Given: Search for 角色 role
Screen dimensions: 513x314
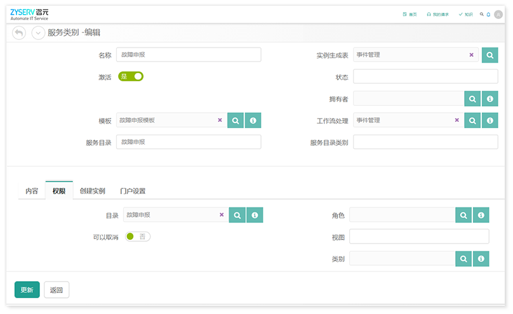Looking at the screenshot, I should click(x=463, y=215).
